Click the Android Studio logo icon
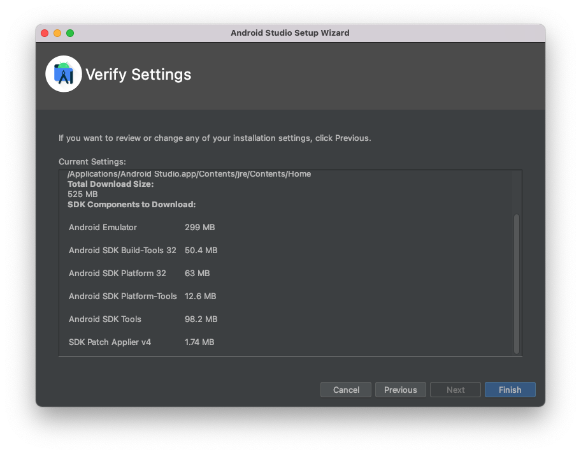 pyautogui.click(x=63, y=74)
